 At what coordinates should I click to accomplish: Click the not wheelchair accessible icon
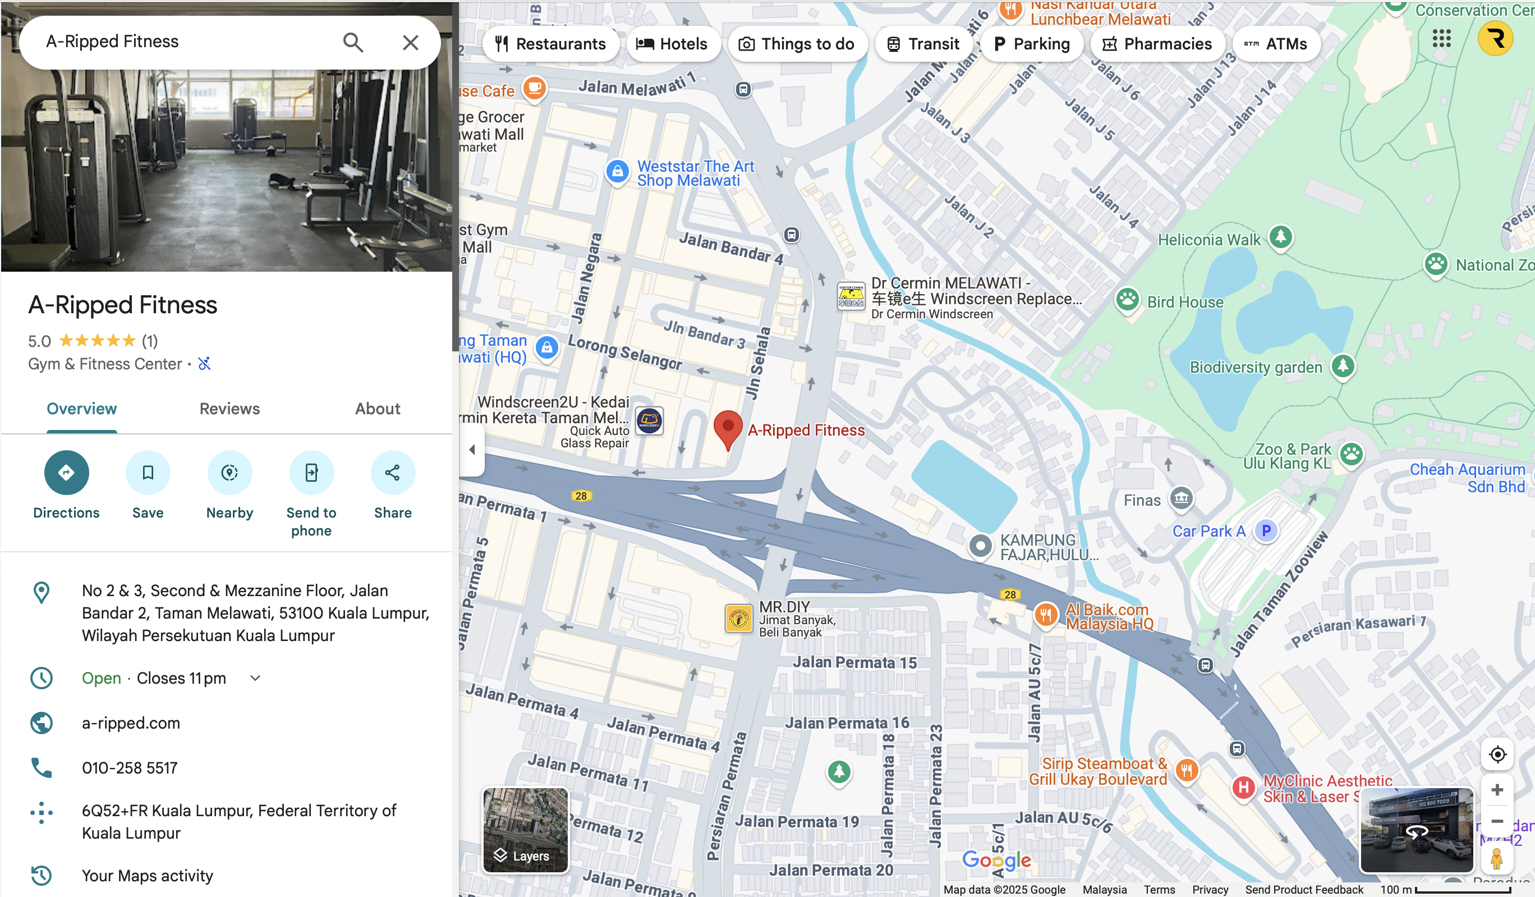click(205, 364)
